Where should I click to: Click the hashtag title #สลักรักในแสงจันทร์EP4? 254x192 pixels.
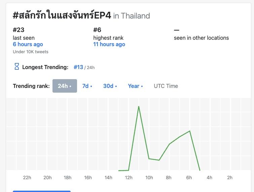click(62, 15)
